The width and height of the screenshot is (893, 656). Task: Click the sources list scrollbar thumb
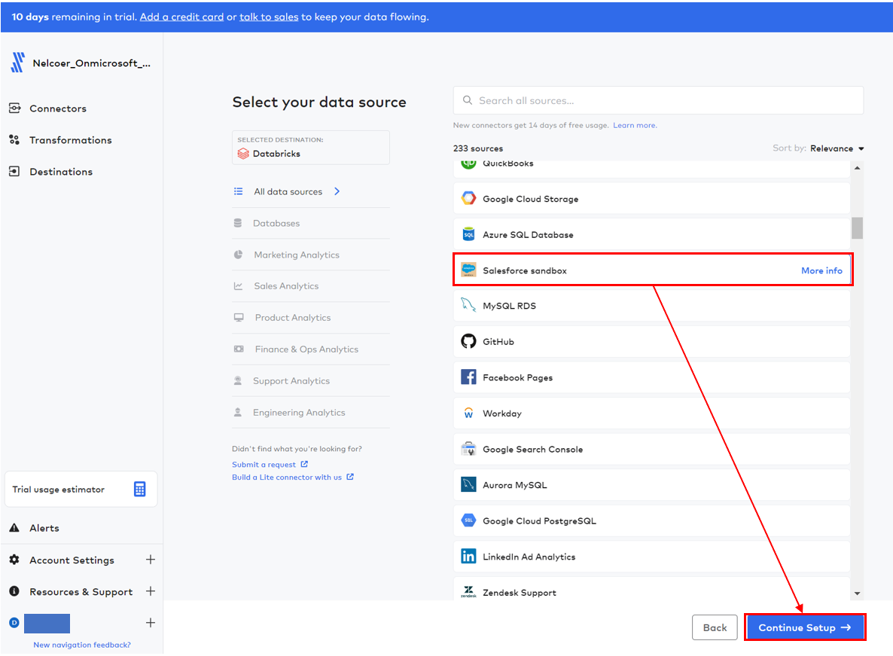pyautogui.click(x=857, y=227)
